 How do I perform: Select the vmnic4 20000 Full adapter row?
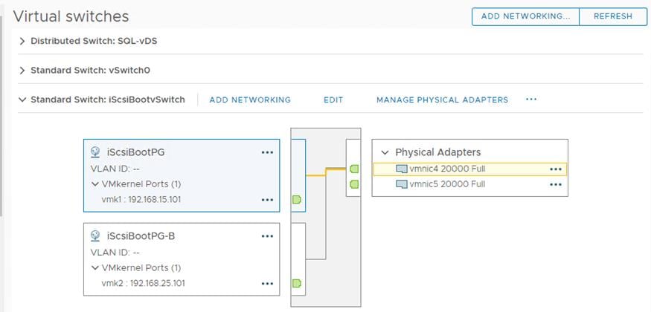[x=470, y=169]
